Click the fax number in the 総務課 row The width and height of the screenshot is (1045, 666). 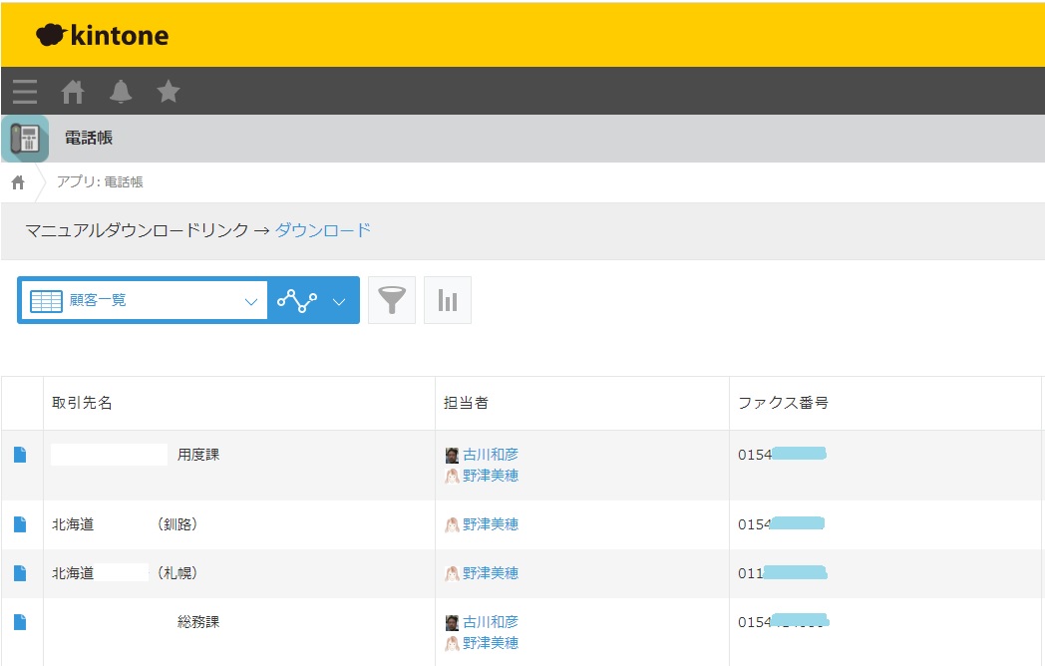783,622
